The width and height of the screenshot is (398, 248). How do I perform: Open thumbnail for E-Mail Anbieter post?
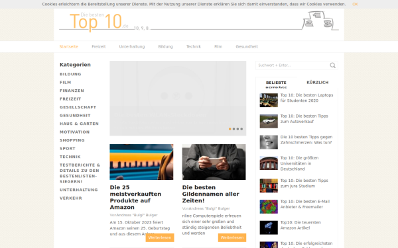point(269,207)
